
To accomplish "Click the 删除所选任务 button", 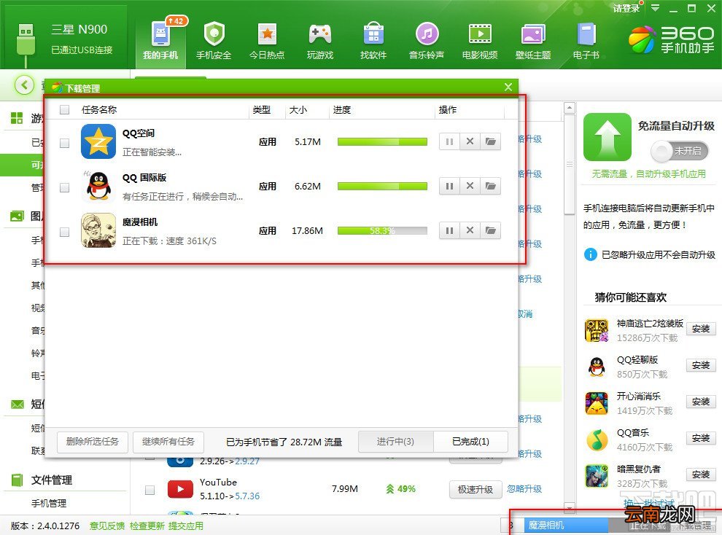I will (x=93, y=442).
